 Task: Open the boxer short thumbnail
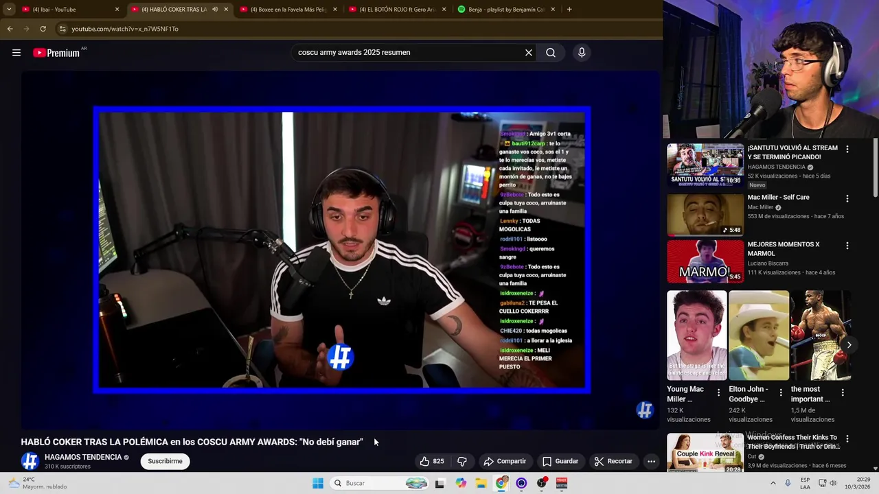pos(821,335)
